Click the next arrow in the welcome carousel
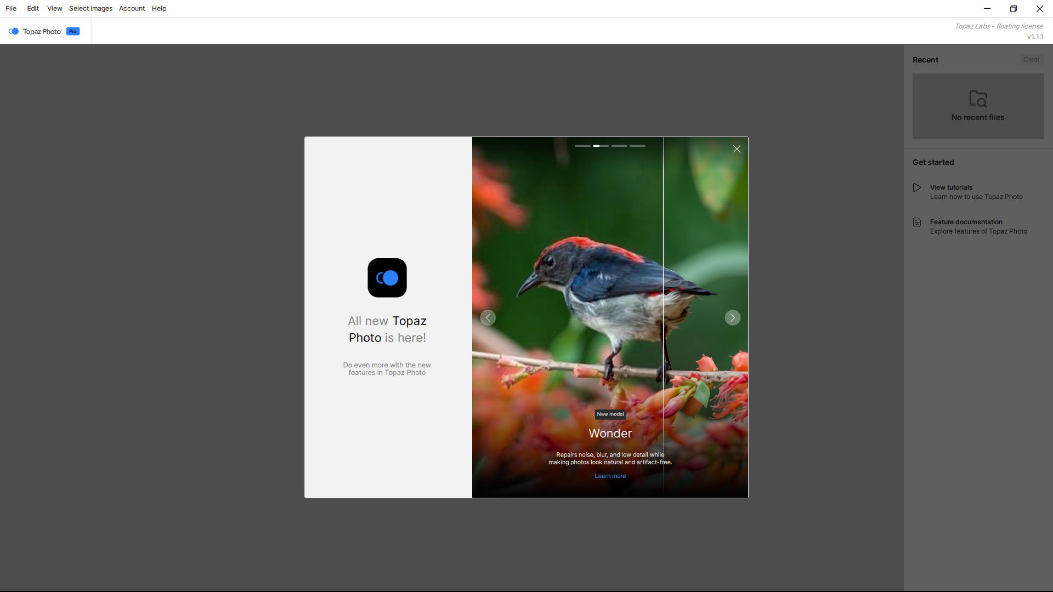 [732, 317]
